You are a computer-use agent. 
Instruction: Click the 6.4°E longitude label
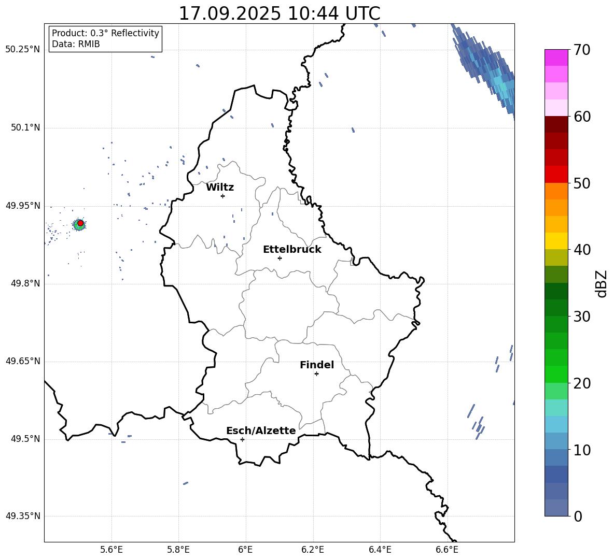[x=380, y=550]
